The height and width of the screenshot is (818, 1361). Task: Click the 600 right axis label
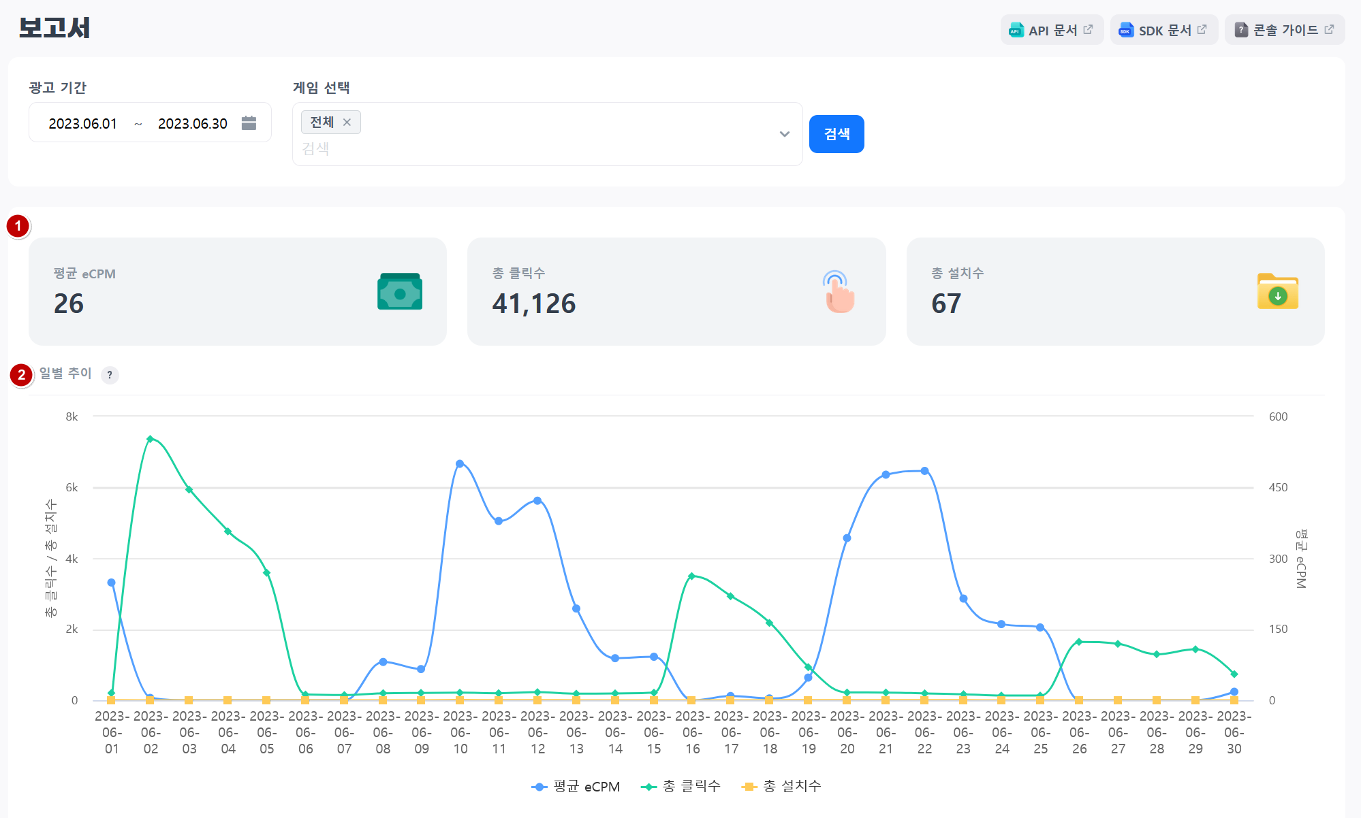(1278, 416)
